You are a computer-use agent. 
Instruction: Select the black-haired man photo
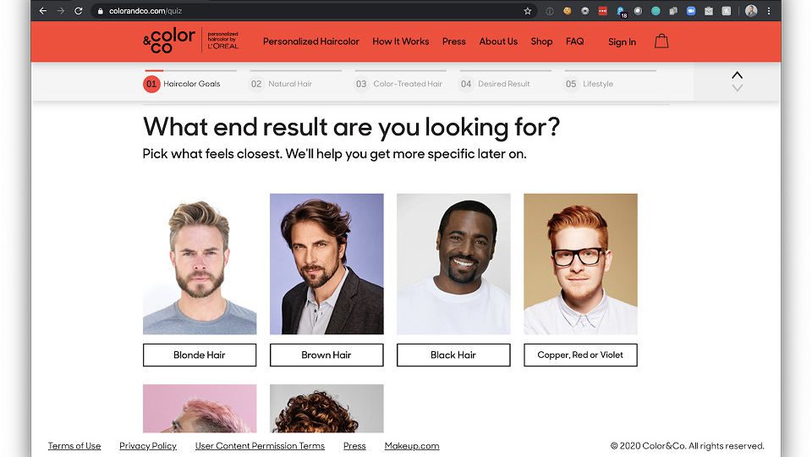tap(453, 264)
